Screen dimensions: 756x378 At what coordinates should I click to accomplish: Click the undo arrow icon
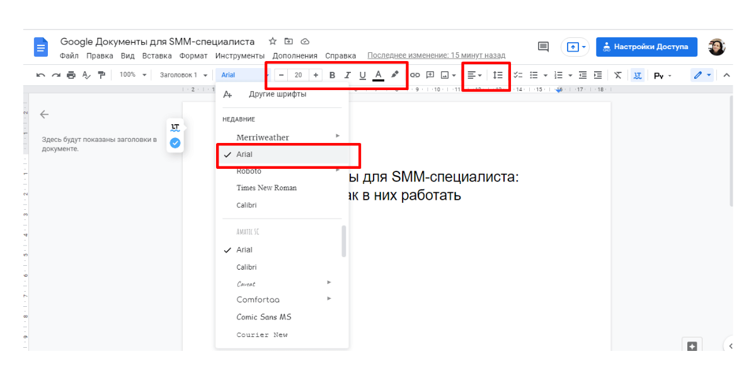(x=41, y=75)
